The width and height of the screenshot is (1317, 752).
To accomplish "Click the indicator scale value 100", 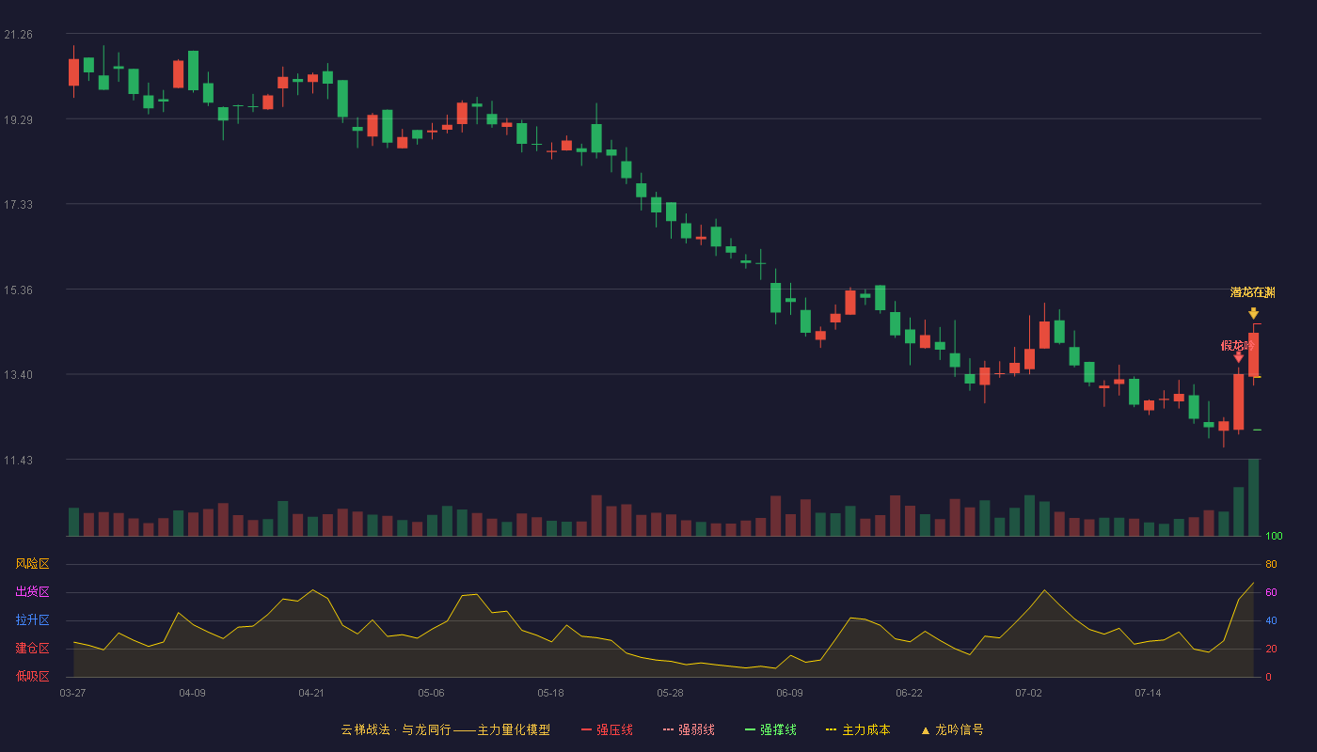I will pos(1274,536).
